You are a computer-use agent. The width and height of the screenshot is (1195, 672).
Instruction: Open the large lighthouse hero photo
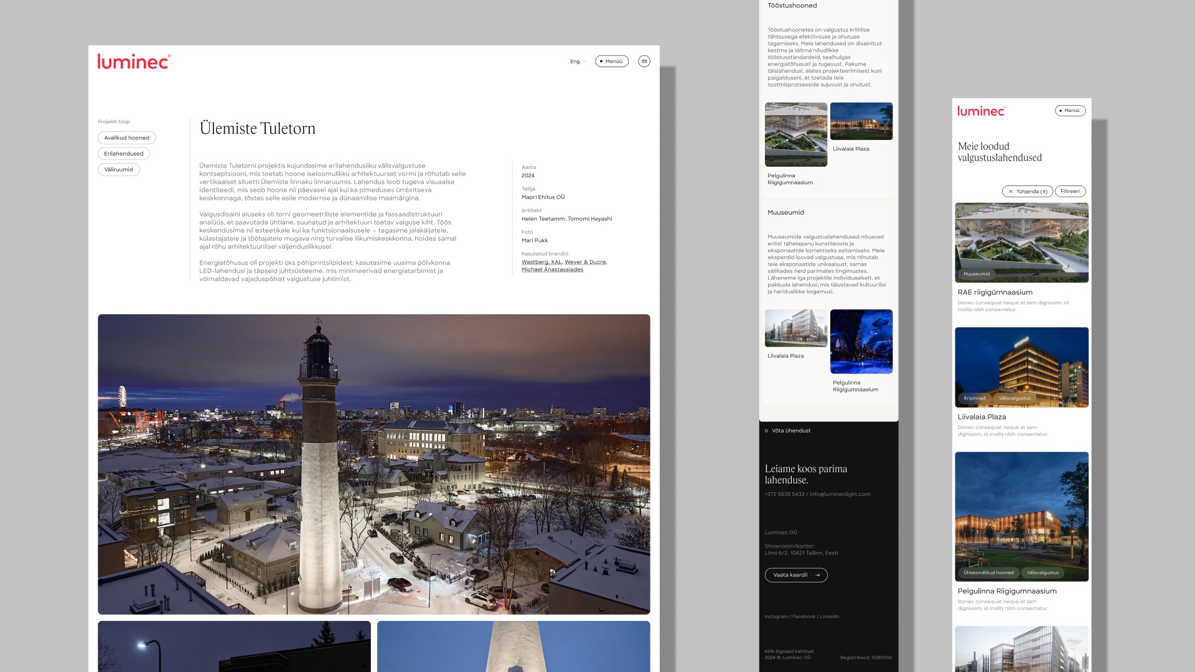click(x=373, y=464)
